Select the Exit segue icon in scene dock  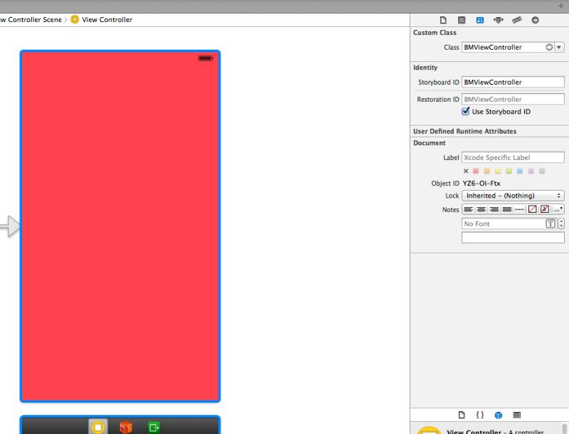pyautogui.click(x=155, y=427)
